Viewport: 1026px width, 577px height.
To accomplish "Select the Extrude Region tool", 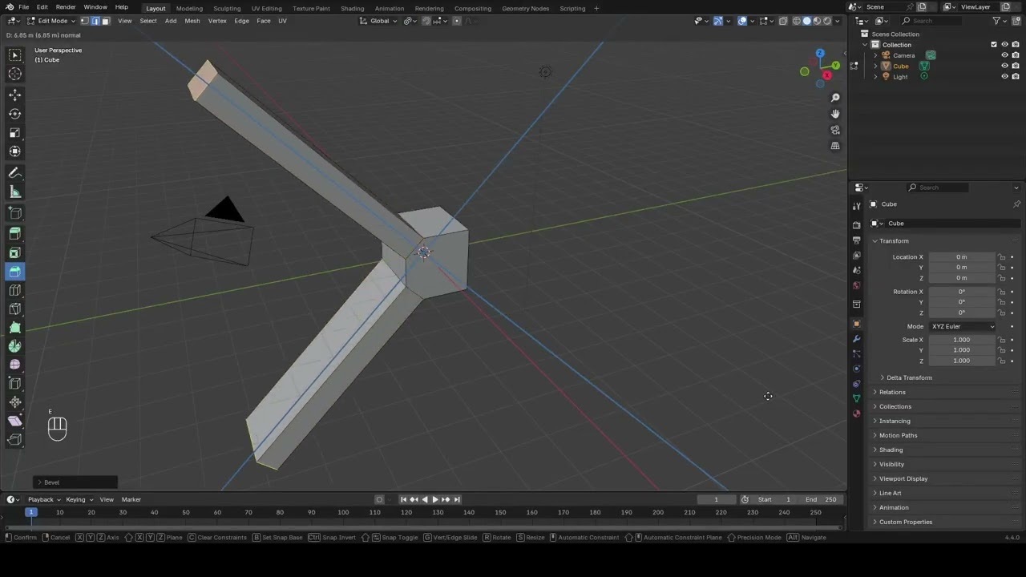I will pos(14,234).
